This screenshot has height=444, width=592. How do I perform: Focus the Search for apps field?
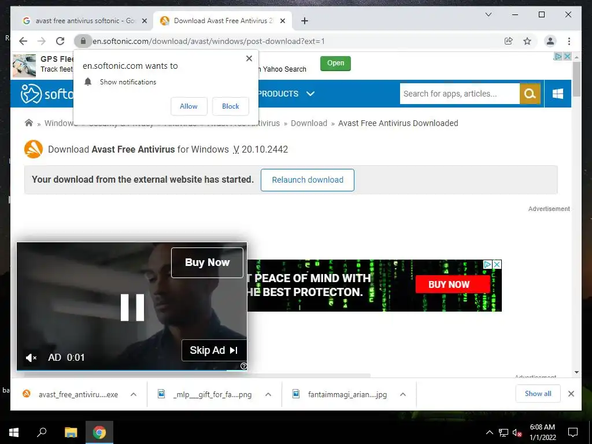point(460,94)
